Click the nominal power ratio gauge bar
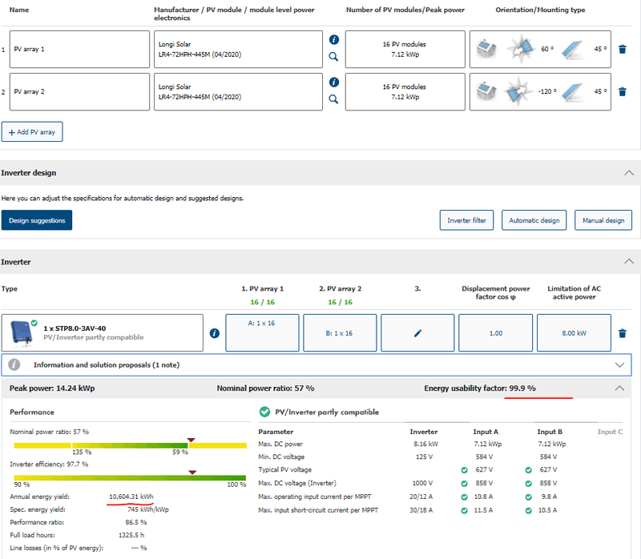This screenshot has width=641, height=559. (x=130, y=444)
